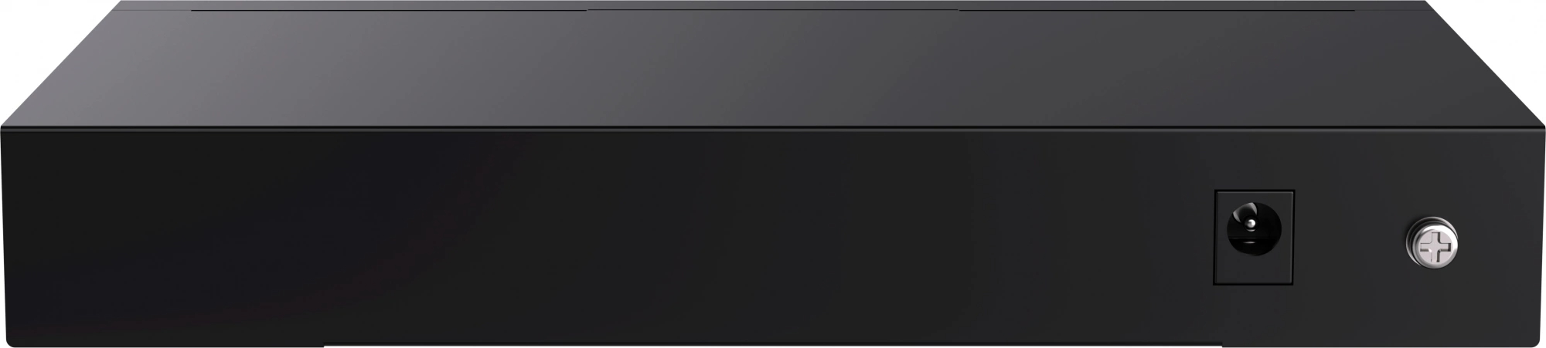The image size is (1546, 348).
Task: Click the seam between top cover and rear panel
Action: click(x=773, y=127)
